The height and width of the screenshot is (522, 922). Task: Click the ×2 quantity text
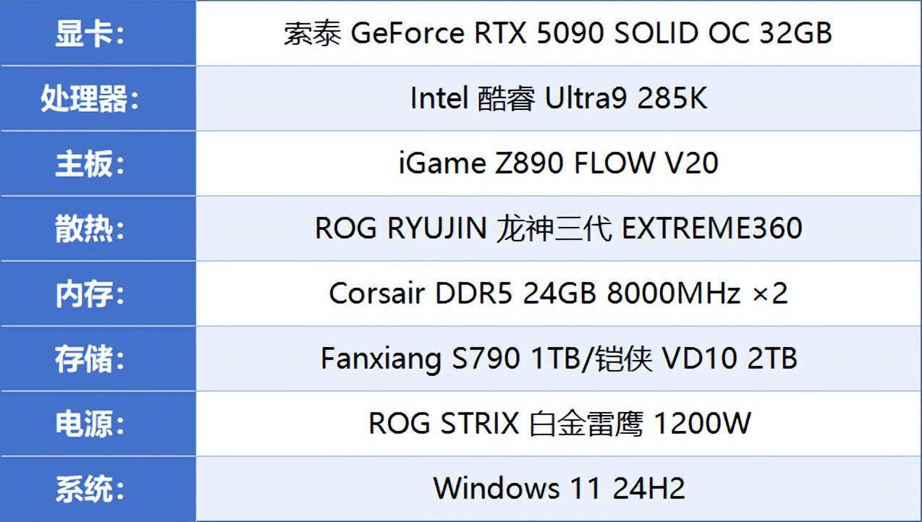point(769,294)
